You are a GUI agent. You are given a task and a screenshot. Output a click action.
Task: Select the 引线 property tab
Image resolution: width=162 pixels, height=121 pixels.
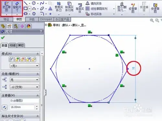pos(13,45)
